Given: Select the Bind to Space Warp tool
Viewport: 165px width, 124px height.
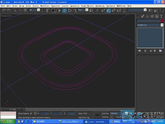Looking at the screenshot, I should tap(25, 10).
